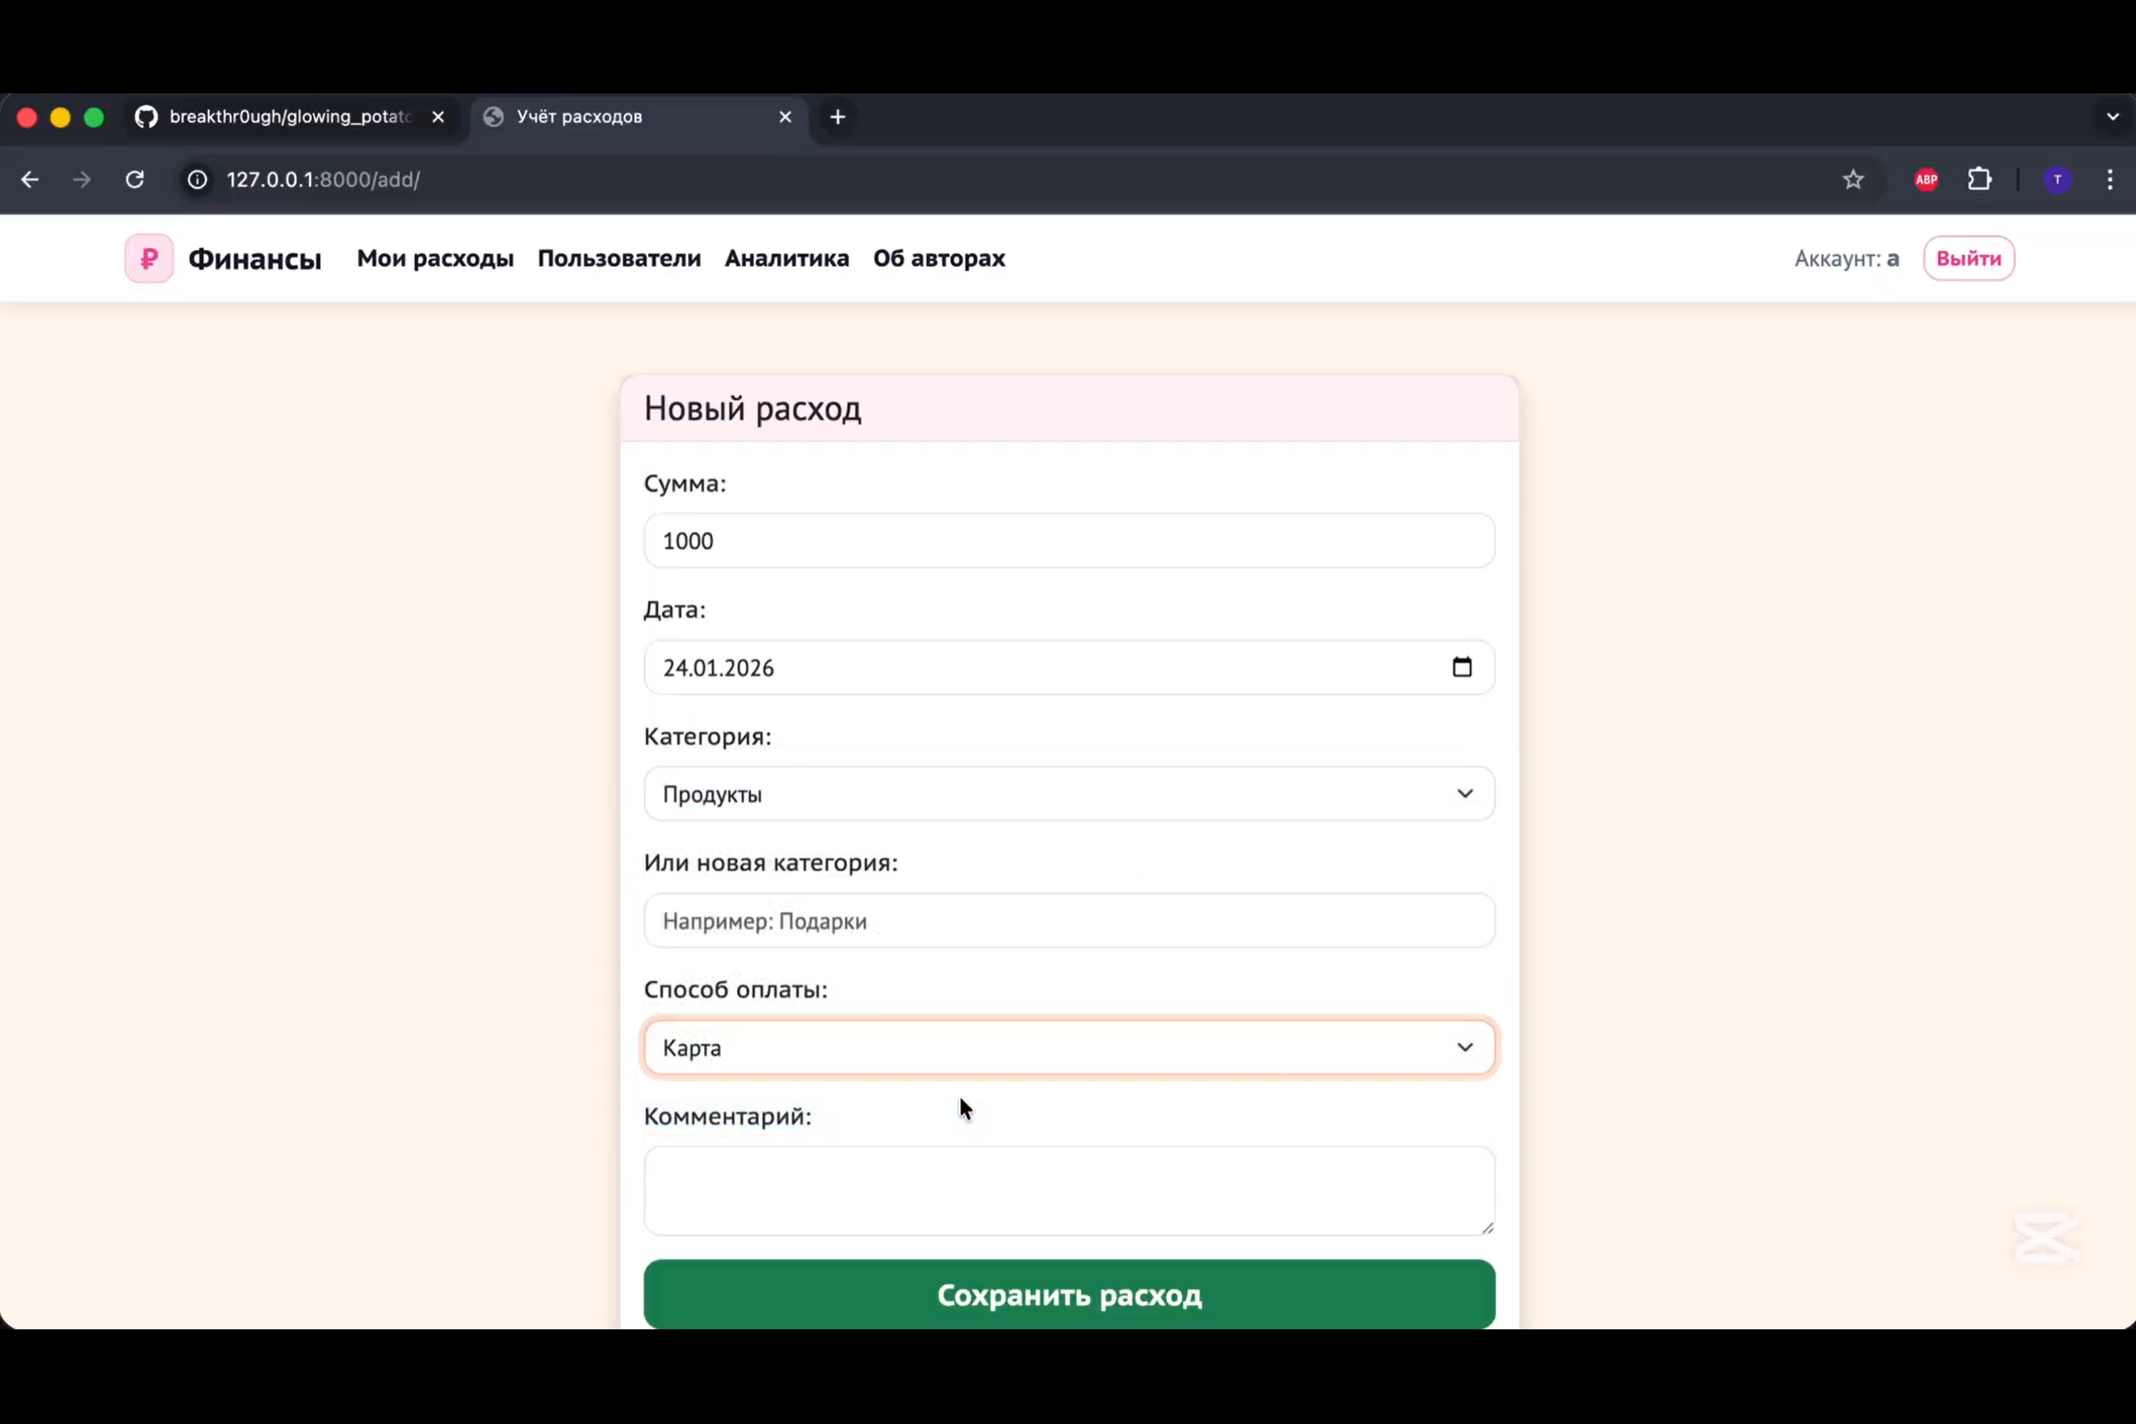The image size is (2136, 1424).
Task: Expand the Способ оплаты dropdown
Action: (1069, 1047)
